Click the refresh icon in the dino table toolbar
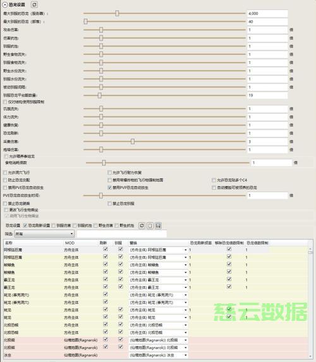316x362 pixels. click(x=142, y=226)
